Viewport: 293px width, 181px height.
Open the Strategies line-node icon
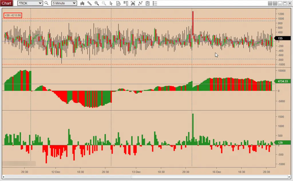point(140,3)
